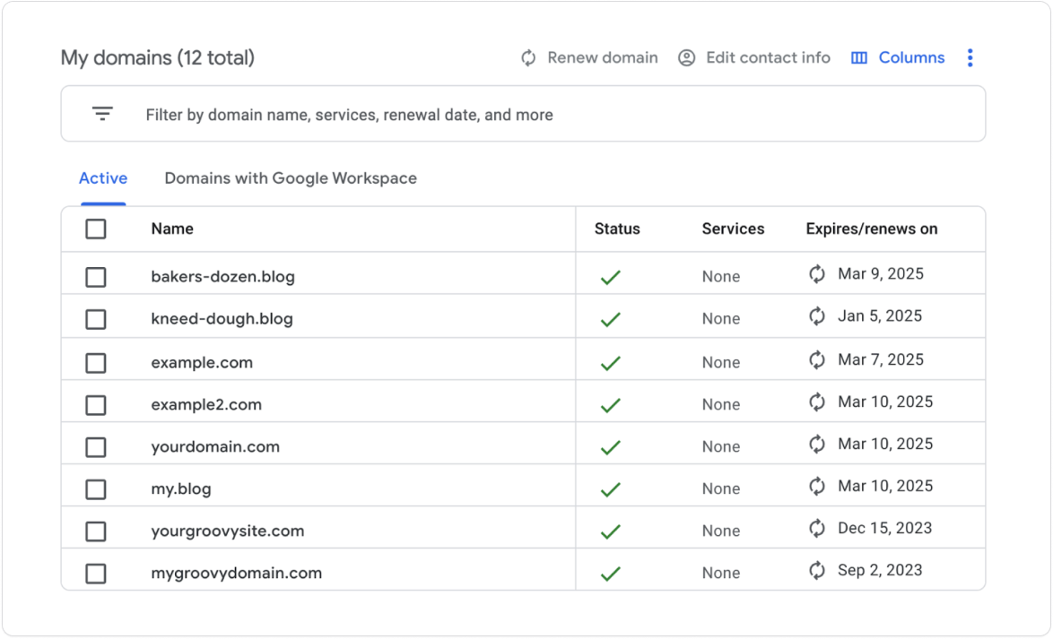Image resolution: width=1053 pixels, height=639 pixels.
Task: Click status checkmark for example2.com
Action: coord(611,405)
